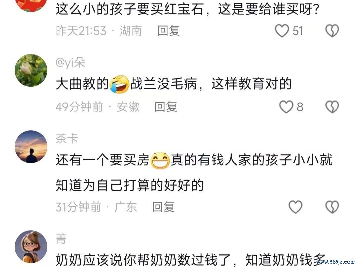This screenshot has width=357, height=267.
Task: Open the username 菁 profile
Action: coord(61,239)
